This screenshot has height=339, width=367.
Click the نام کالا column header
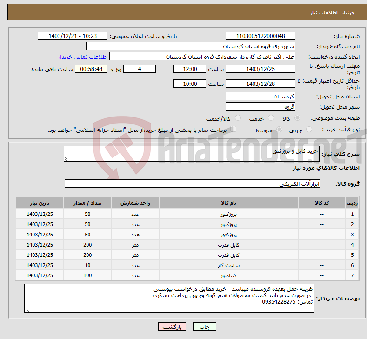228,203
